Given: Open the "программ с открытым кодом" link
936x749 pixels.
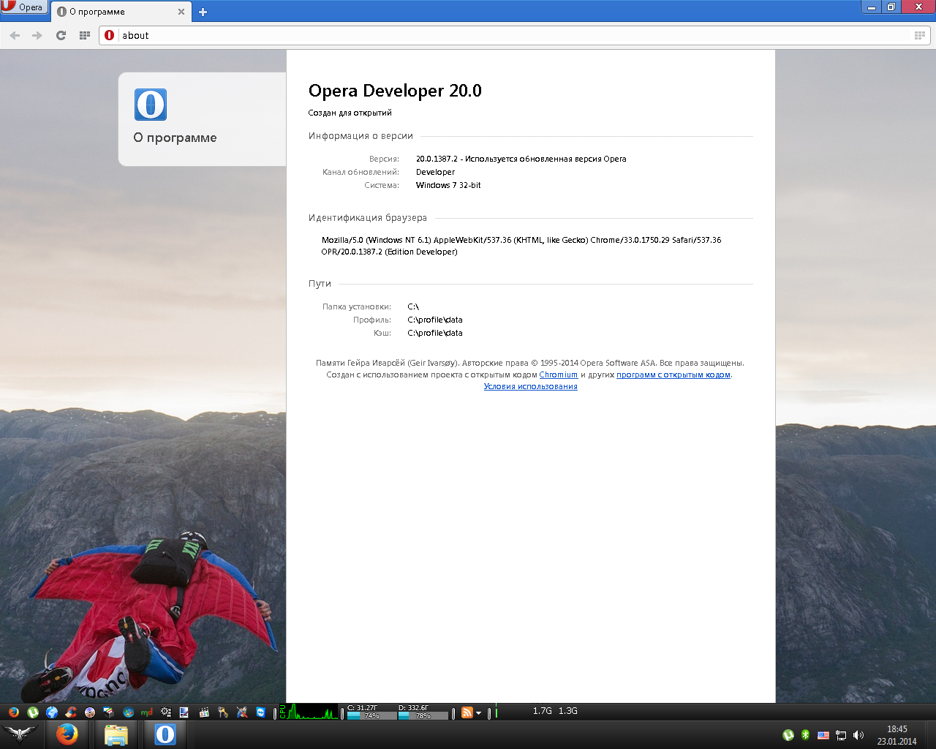Looking at the screenshot, I should [673, 374].
